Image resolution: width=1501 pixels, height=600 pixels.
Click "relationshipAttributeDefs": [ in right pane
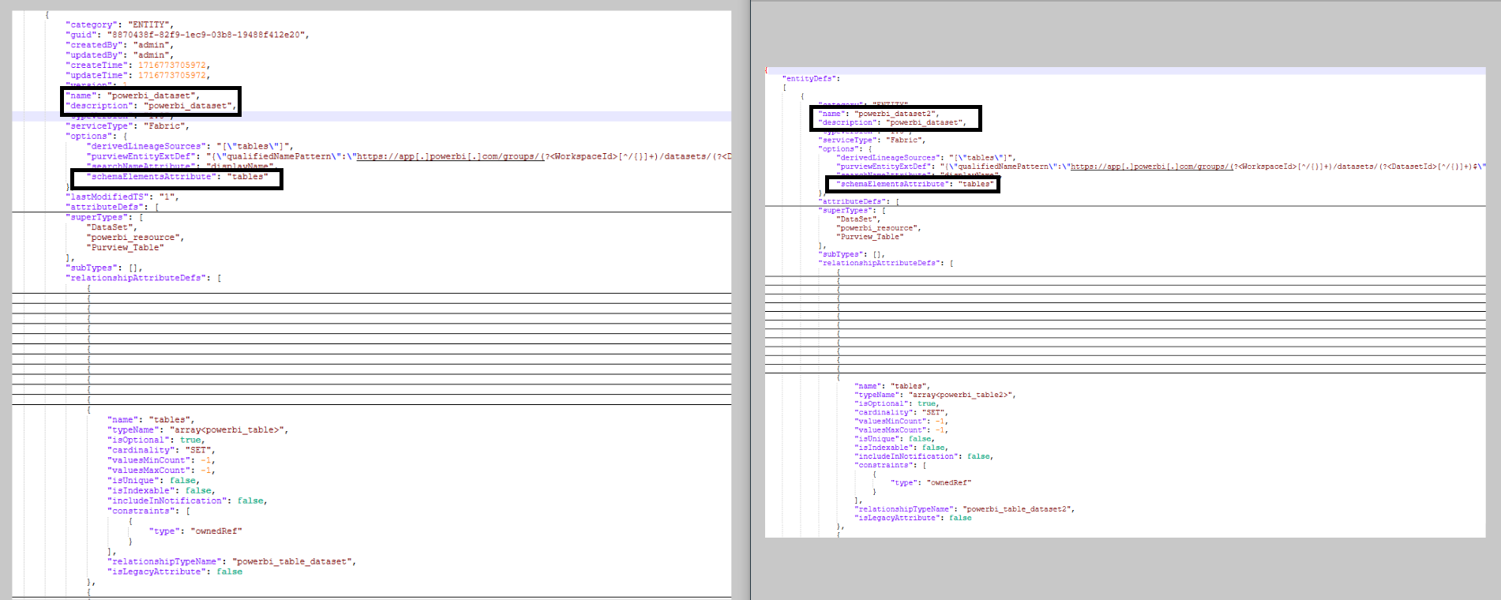pyautogui.click(x=886, y=263)
